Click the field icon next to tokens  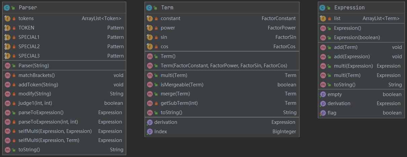(7, 18)
